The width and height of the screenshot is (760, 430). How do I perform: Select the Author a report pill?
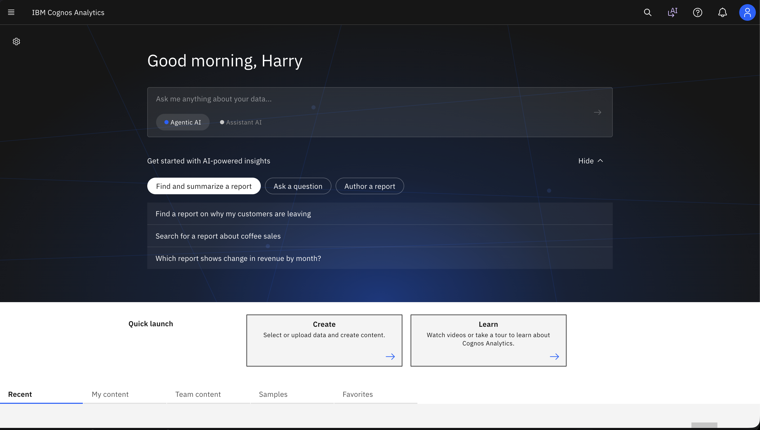(x=370, y=186)
